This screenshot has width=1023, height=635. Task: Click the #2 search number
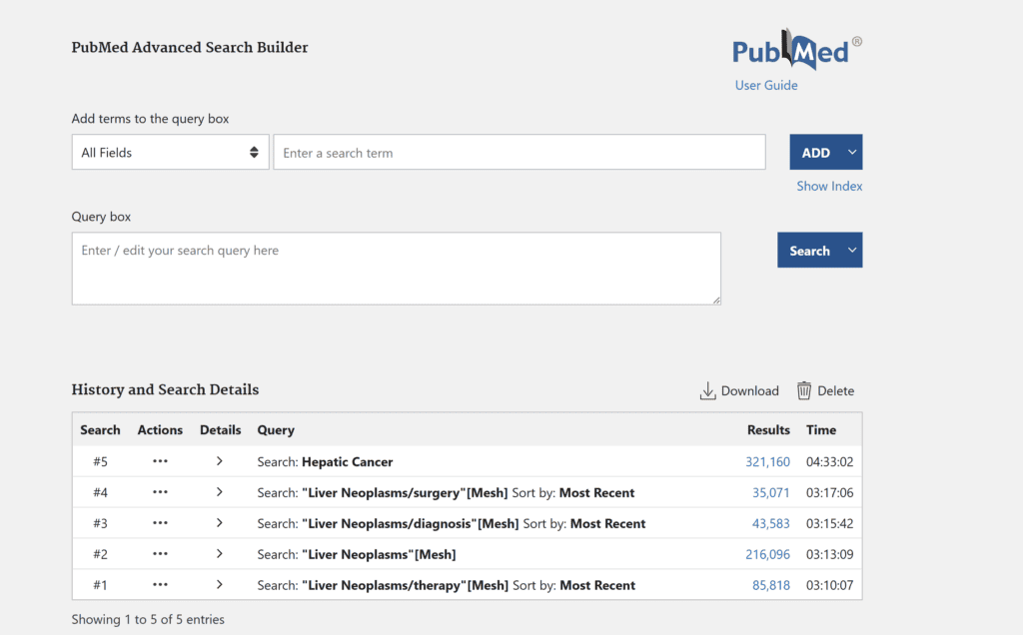[x=100, y=554]
